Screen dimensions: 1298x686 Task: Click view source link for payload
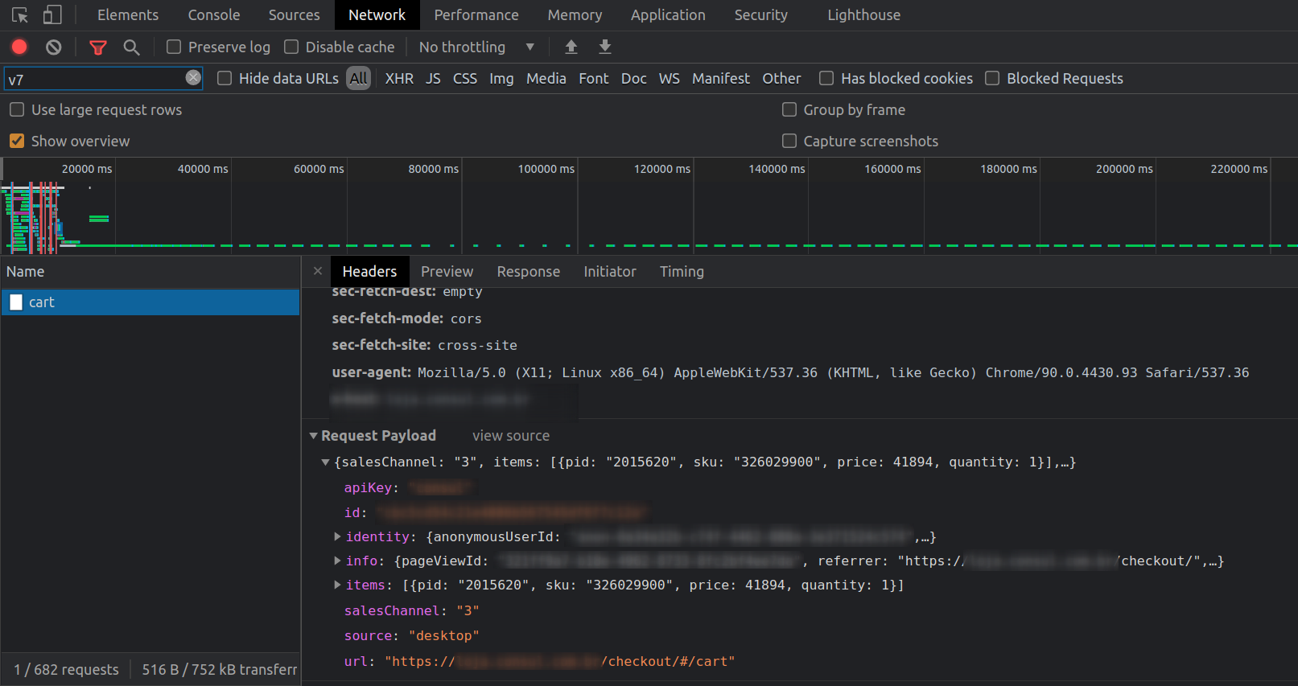tap(511, 436)
